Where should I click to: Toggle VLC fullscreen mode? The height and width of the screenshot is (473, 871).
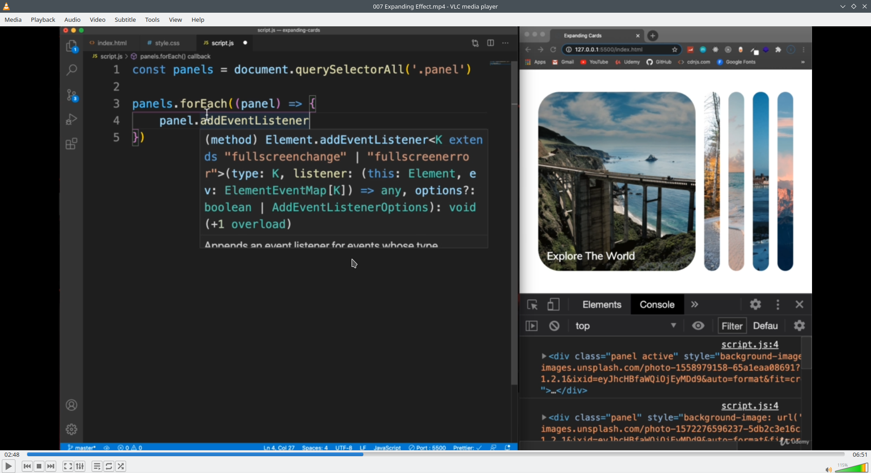[68, 466]
